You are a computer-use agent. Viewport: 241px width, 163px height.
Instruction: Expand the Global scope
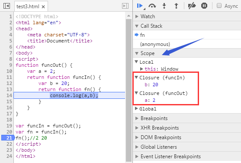click(x=136, y=108)
